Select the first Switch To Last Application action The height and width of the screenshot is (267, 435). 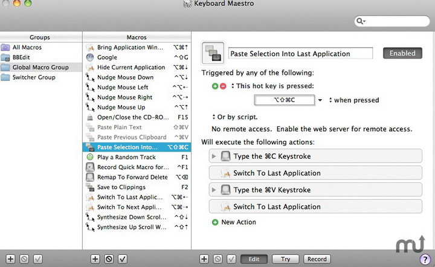315,173
